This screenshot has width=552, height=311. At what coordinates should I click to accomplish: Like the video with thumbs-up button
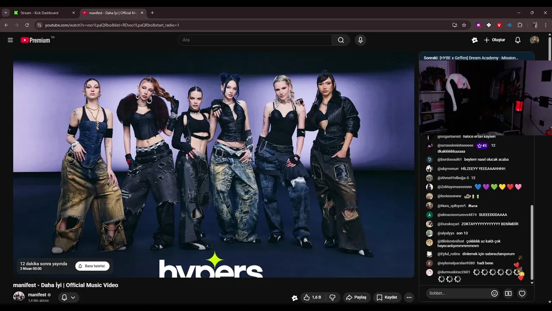[312, 298]
